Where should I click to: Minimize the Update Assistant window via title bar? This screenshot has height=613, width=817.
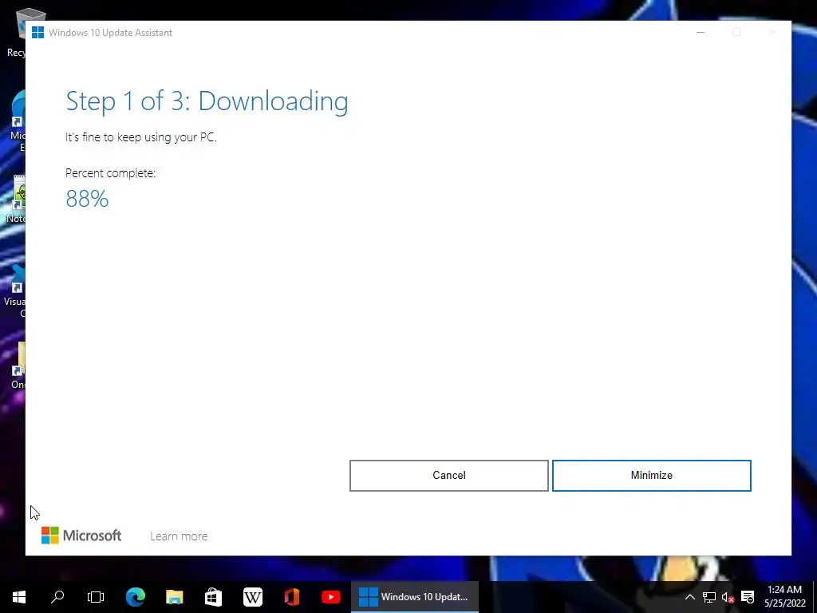click(701, 32)
